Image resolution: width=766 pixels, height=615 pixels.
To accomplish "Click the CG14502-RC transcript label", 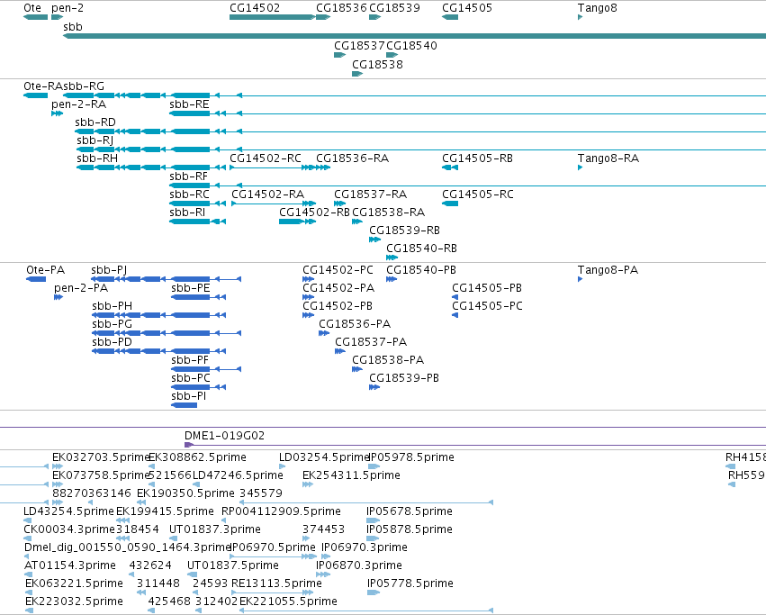I will point(266,158).
